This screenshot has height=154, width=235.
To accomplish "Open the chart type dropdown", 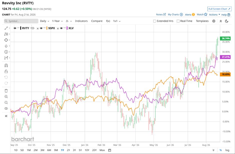I will coord(69,21).
